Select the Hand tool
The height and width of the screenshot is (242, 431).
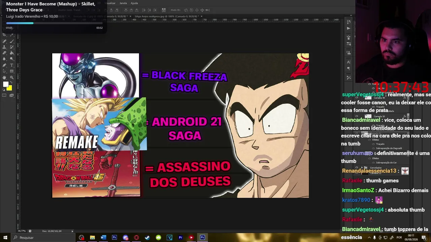[x=4, y=77]
